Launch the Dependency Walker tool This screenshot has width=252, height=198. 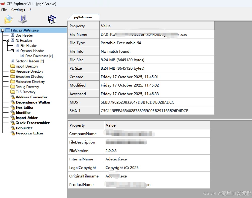click(x=33, y=102)
